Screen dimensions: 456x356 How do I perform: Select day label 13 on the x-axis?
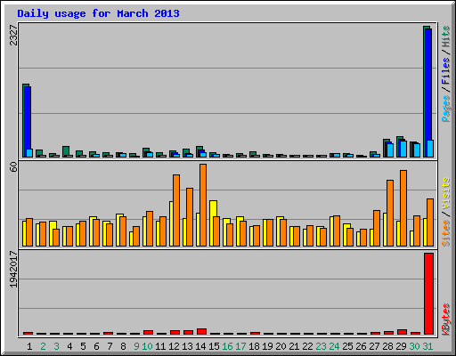(187, 346)
